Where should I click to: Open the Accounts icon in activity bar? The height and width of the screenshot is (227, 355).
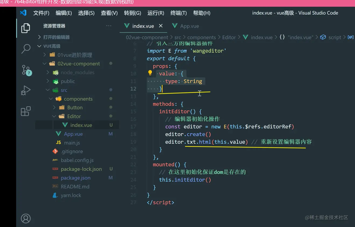tap(26, 218)
